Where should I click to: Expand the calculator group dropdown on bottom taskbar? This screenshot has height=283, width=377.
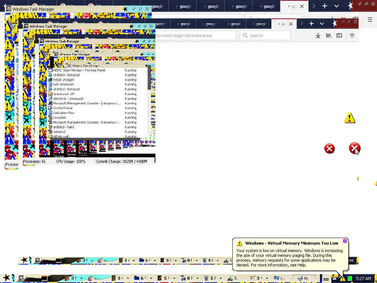tap(128, 279)
